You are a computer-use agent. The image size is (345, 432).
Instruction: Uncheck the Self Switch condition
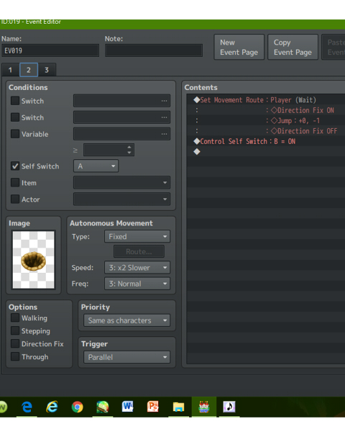(15, 166)
